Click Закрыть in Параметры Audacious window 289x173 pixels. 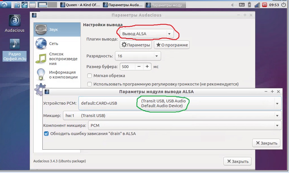[237, 161]
